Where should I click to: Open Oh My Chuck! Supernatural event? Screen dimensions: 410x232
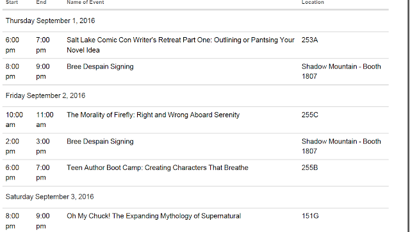click(154, 216)
